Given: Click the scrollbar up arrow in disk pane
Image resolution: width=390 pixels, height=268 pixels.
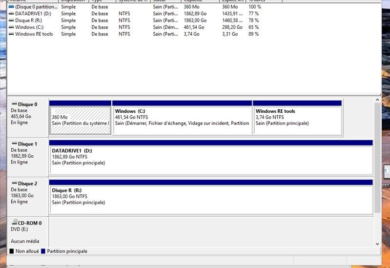Looking at the screenshot, I should click(377, 100).
